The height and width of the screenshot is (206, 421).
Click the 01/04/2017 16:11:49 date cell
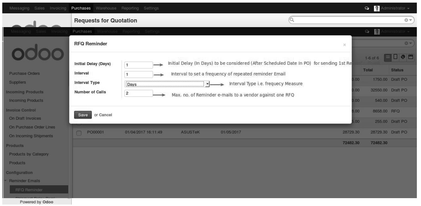pos(144,132)
